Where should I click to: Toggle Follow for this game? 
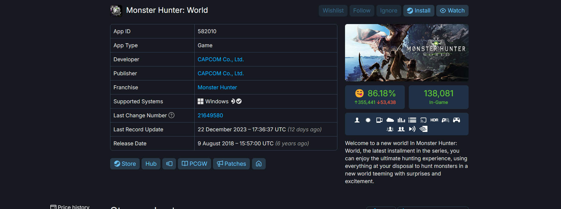click(x=361, y=11)
